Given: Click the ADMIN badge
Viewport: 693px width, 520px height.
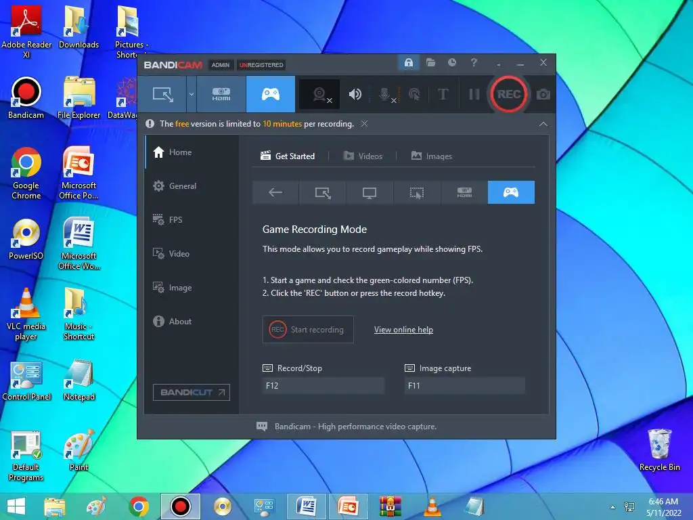Looking at the screenshot, I should click(x=220, y=65).
